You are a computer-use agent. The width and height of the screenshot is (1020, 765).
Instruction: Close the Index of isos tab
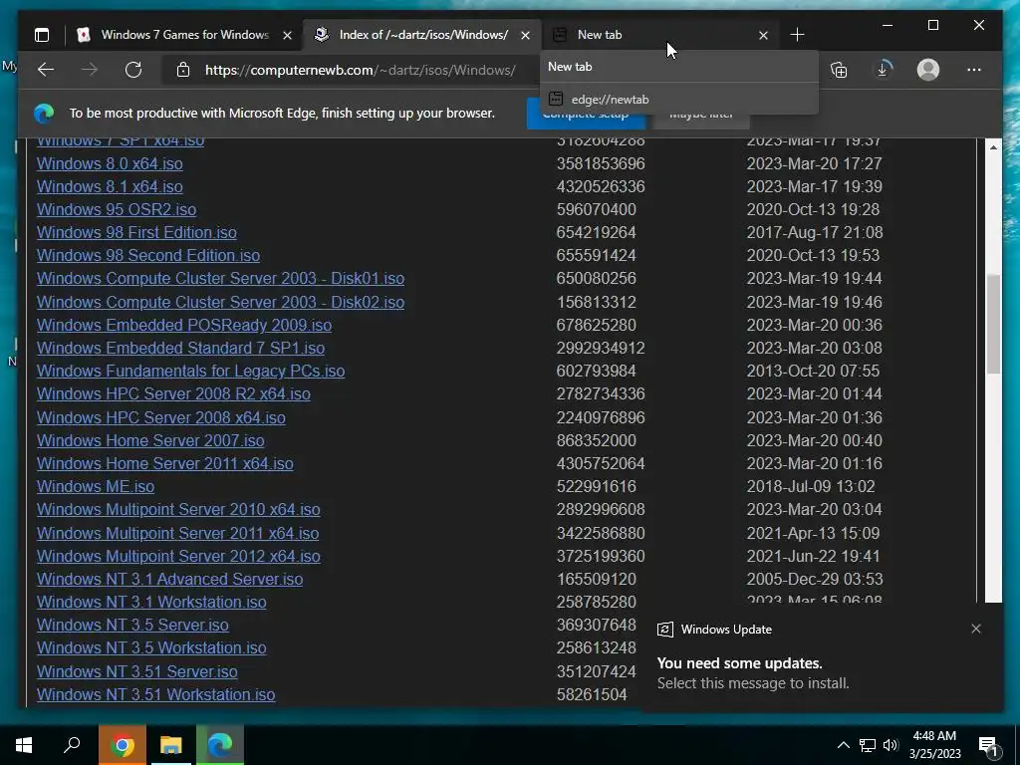tap(525, 35)
